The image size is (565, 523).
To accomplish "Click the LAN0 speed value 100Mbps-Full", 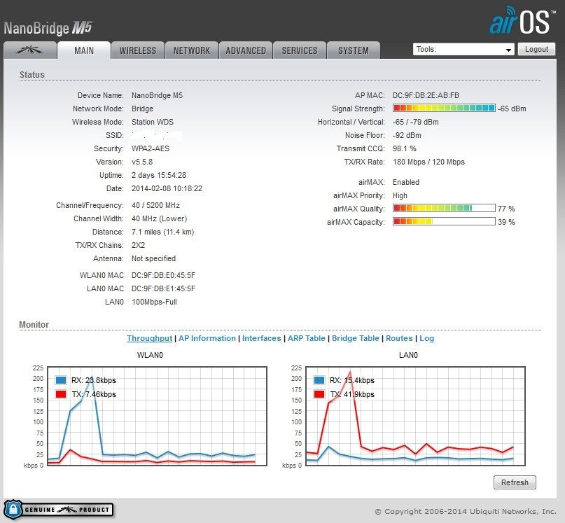I will (x=154, y=302).
